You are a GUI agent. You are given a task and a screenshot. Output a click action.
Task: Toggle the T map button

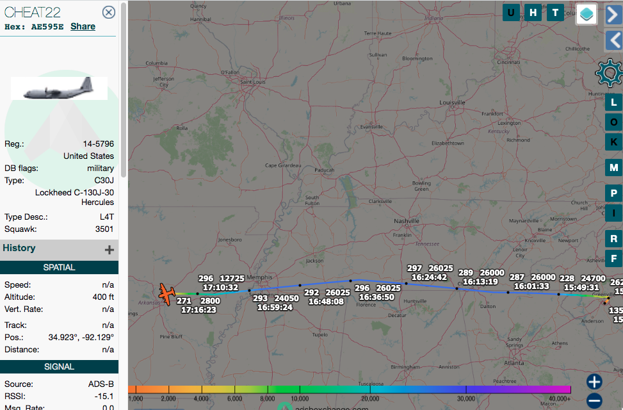pos(555,13)
